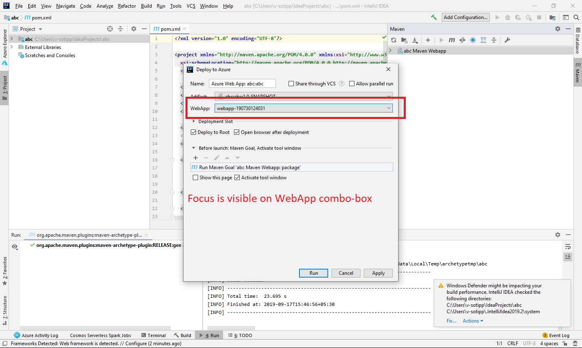The width and height of the screenshot is (582, 348).
Task: Collapse all nodes in the Maven panel
Action: [x=494, y=40]
